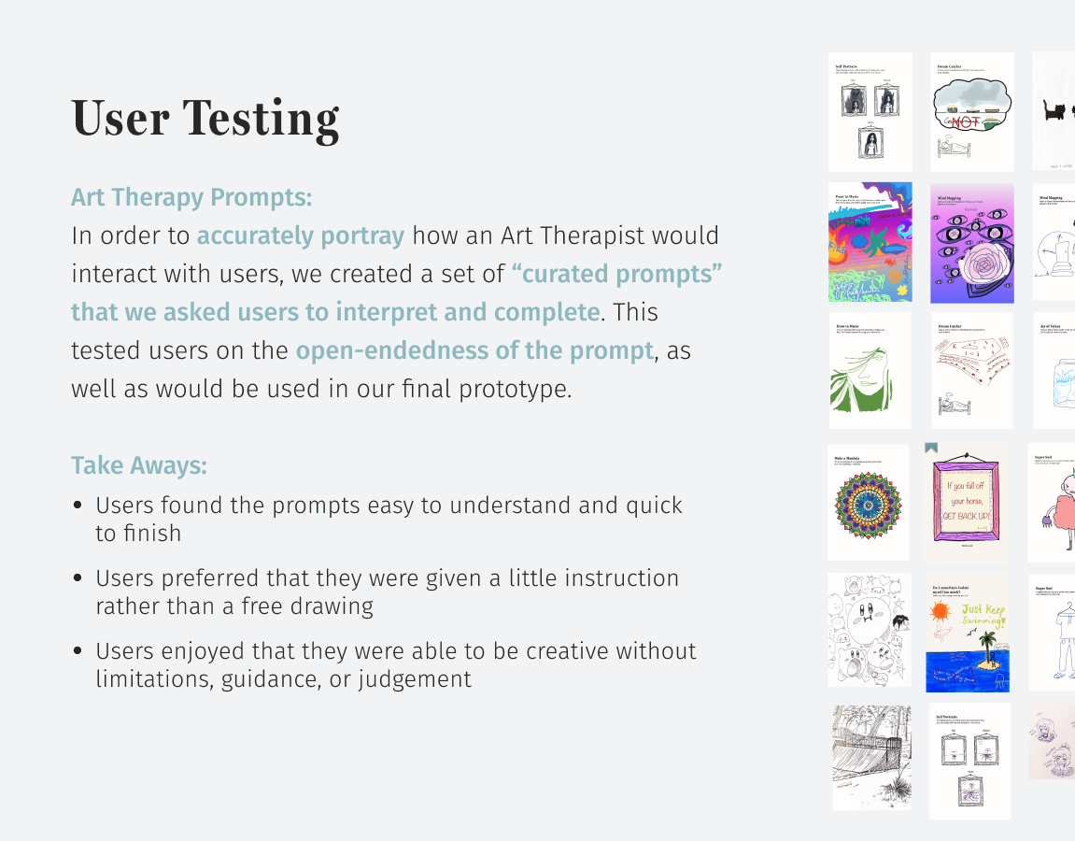Click the 'User Testing' heading
Image resolution: width=1075 pixels, height=841 pixels.
click(x=205, y=119)
